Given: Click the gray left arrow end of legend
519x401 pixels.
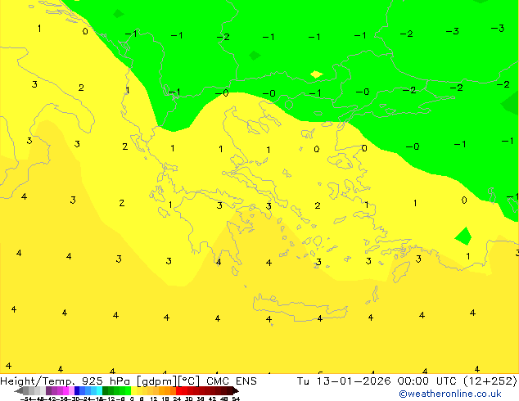Looking at the screenshot, I should pos(18,391).
